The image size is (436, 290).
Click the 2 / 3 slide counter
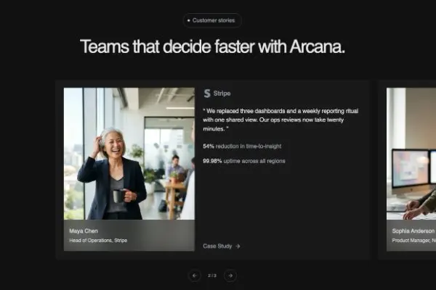pos(212,275)
